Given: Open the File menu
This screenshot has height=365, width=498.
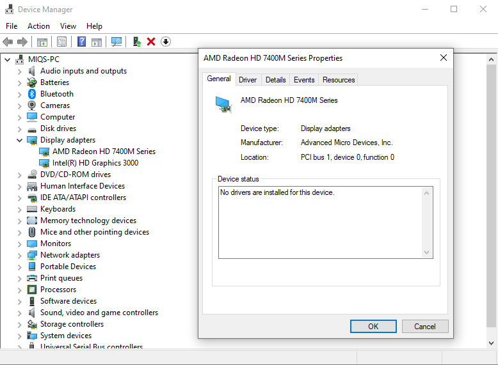Looking at the screenshot, I should (x=12, y=26).
